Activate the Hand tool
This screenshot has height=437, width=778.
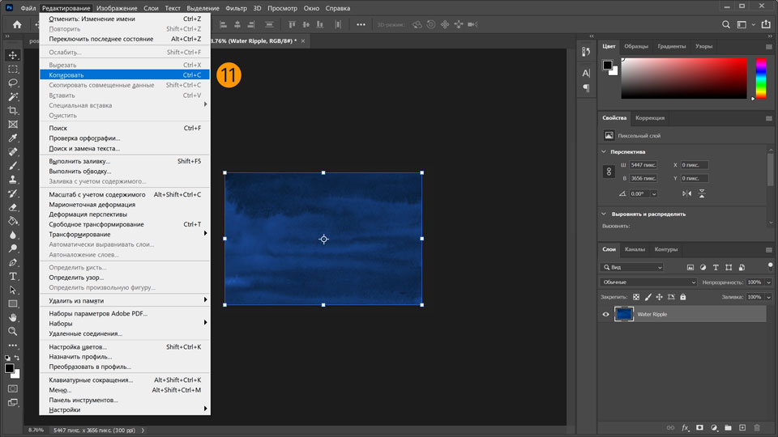13,317
